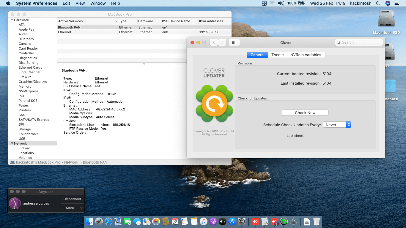This screenshot has height=228, width=406.
Task: Switch to the Theme tab in Clover
Action: [278, 55]
